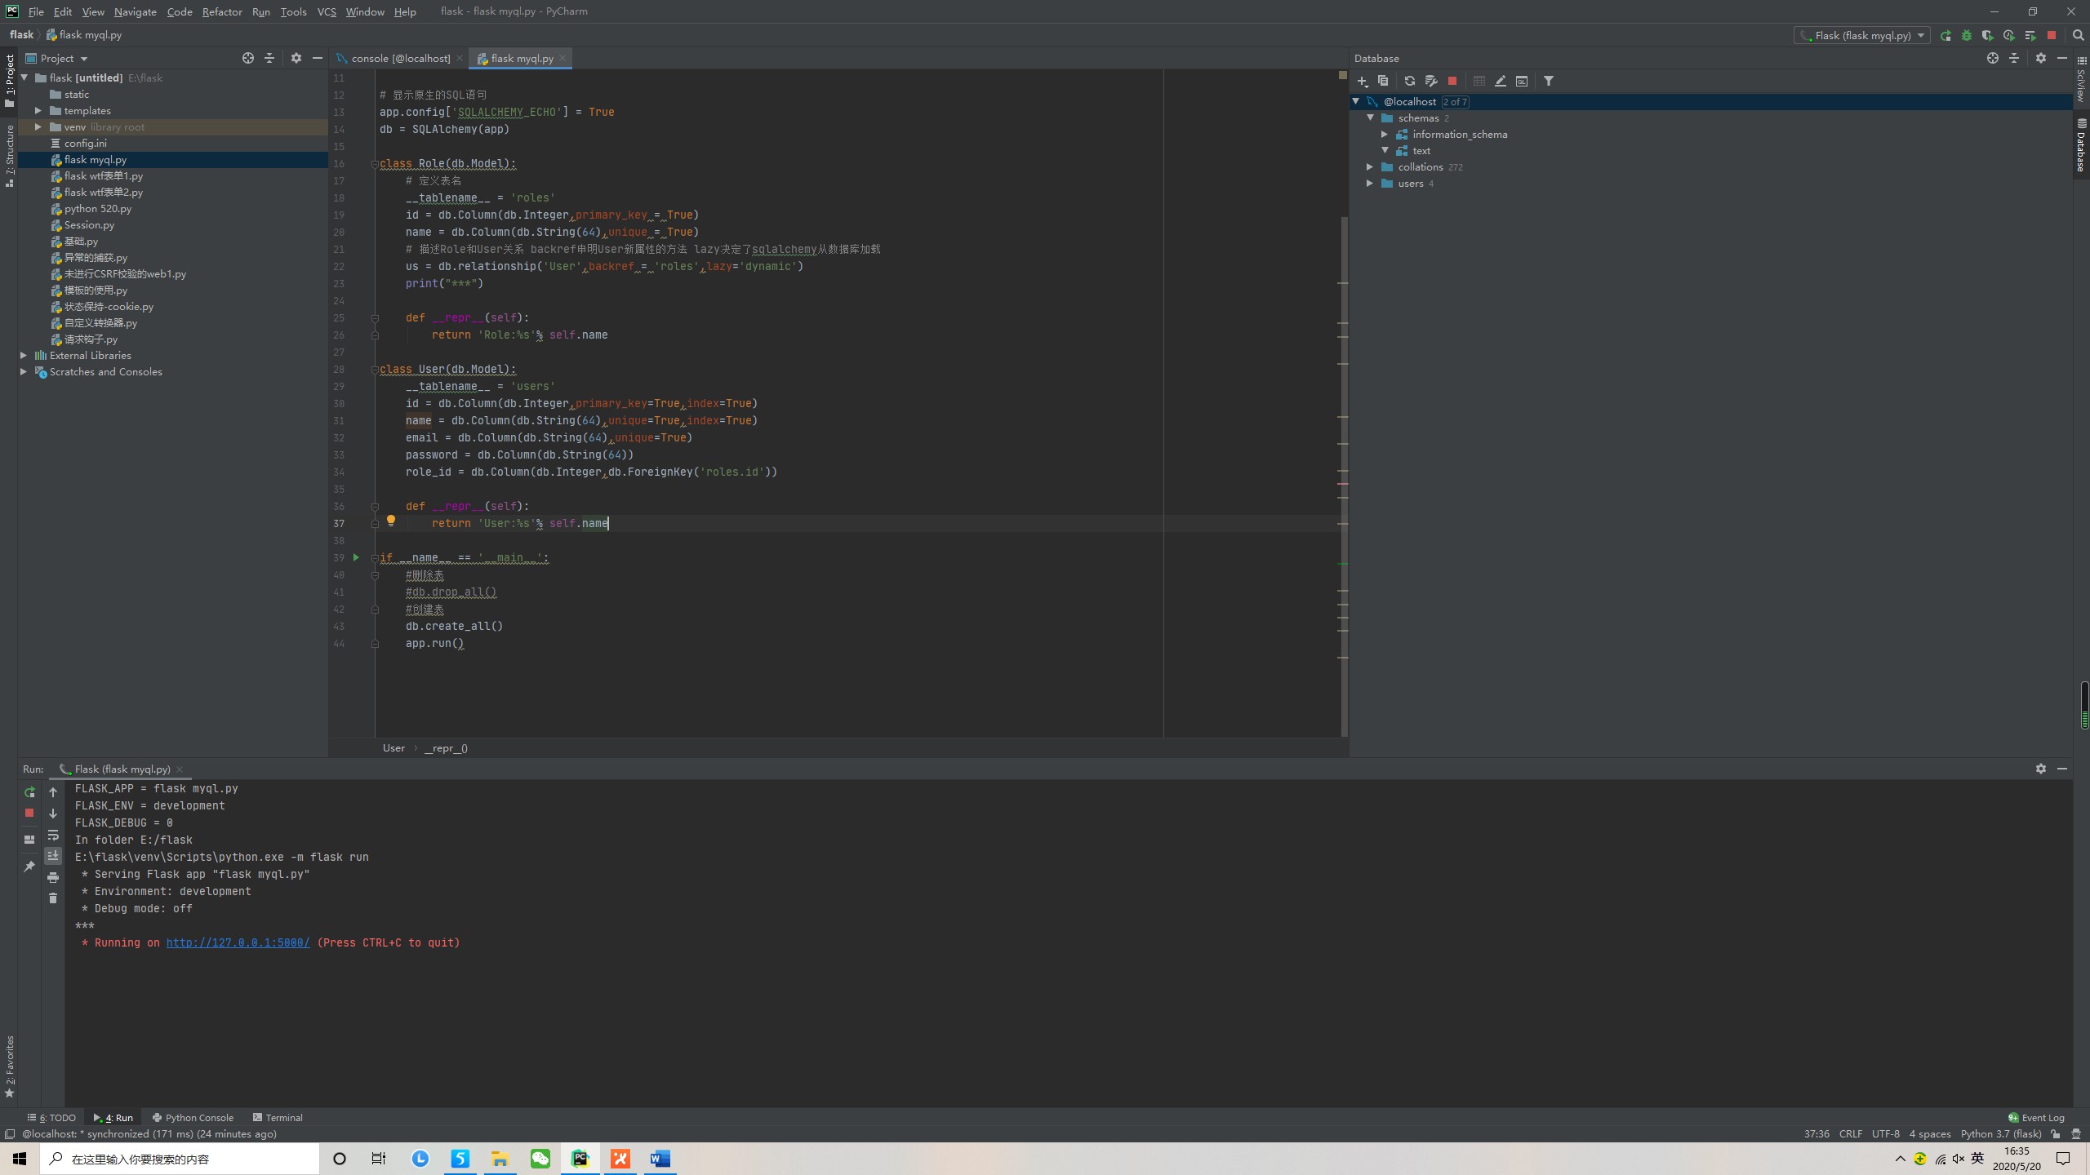Toggle scroll to end in Run console
The height and width of the screenshot is (1175, 2090).
pos(53,855)
